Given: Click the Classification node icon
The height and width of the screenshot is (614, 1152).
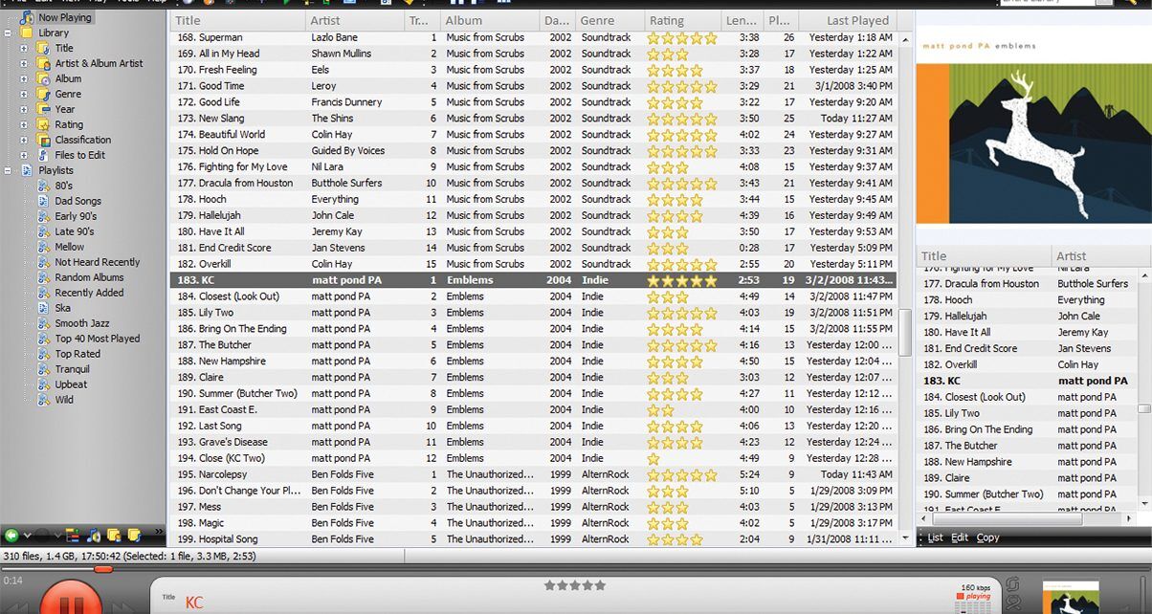Looking at the screenshot, I should click(44, 140).
